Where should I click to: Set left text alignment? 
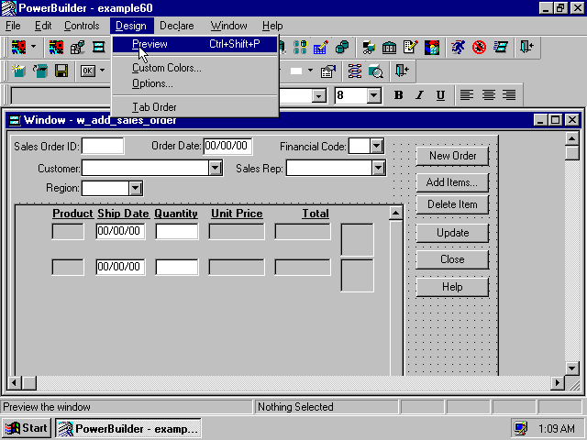467,95
